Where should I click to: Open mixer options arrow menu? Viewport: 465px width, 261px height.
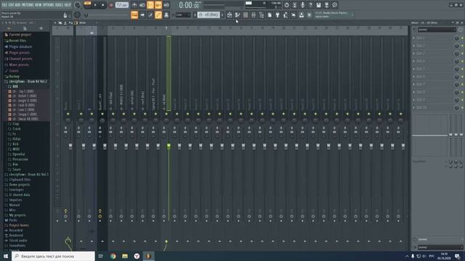[55, 22]
